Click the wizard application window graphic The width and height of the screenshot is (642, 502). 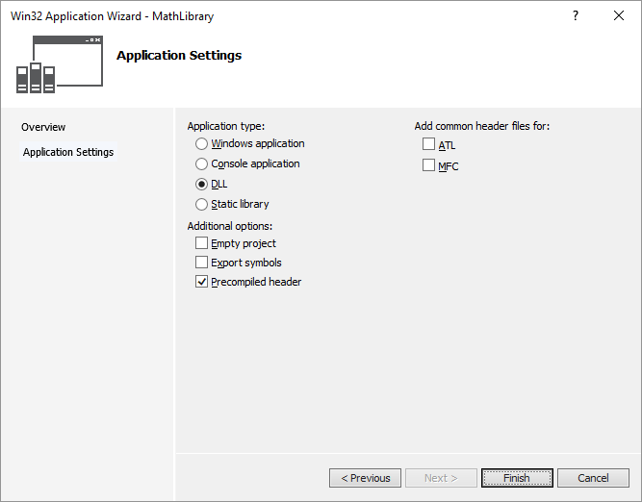coord(60,64)
